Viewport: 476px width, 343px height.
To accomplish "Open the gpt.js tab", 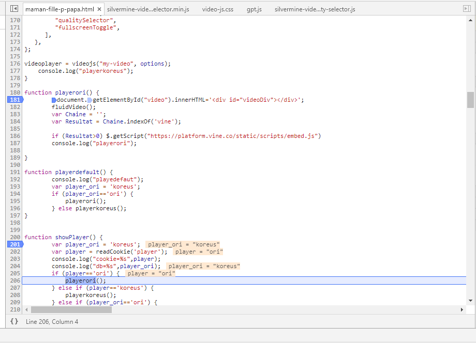I will (254, 9).
